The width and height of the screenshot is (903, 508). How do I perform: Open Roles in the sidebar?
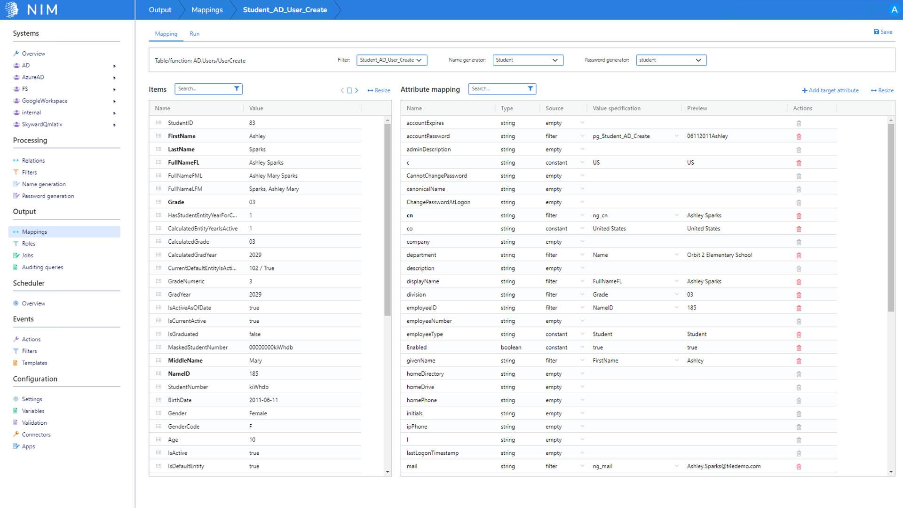coord(29,244)
